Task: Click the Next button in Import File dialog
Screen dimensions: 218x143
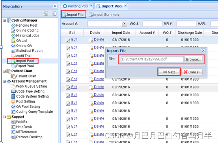Action: 169,72
